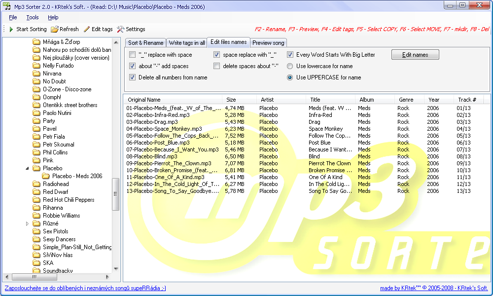Image resolution: width=493 pixels, height=296 pixels.
Task: Open the made by KRtek link
Action: click(x=434, y=288)
